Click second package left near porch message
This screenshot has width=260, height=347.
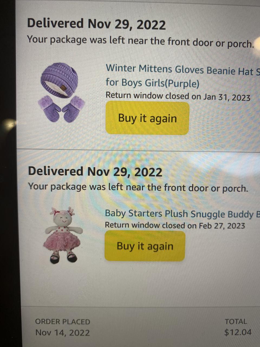pyautogui.click(x=138, y=187)
